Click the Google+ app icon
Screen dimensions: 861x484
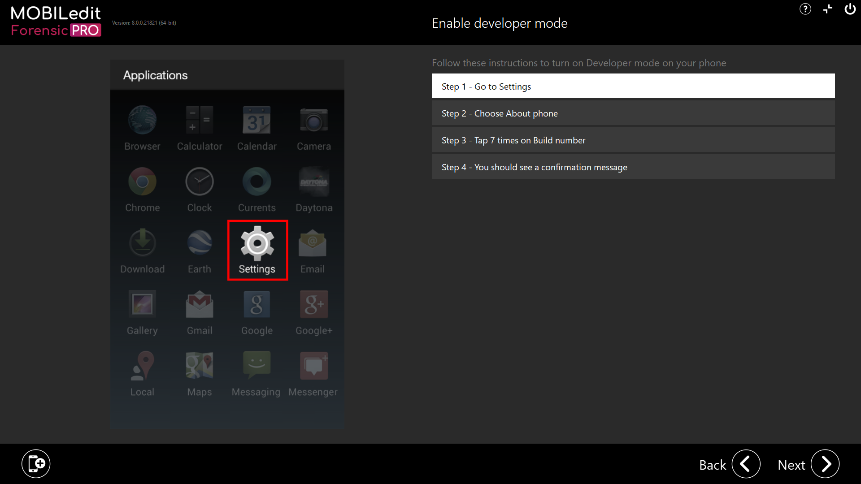tap(313, 305)
